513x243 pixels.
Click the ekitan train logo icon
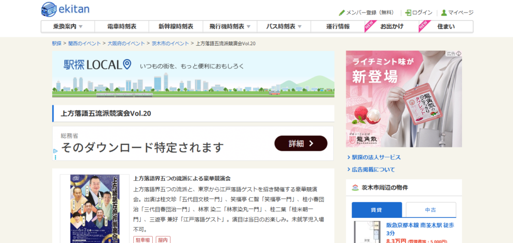click(49, 9)
